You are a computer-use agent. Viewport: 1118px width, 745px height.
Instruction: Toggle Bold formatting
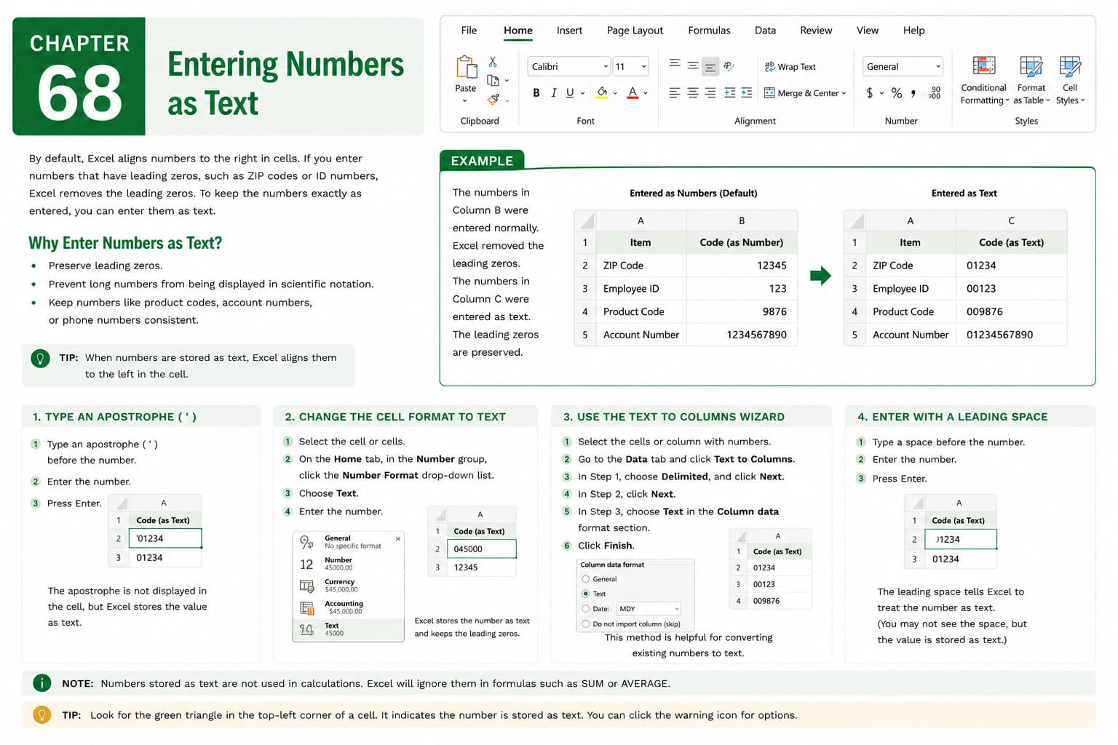[536, 93]
